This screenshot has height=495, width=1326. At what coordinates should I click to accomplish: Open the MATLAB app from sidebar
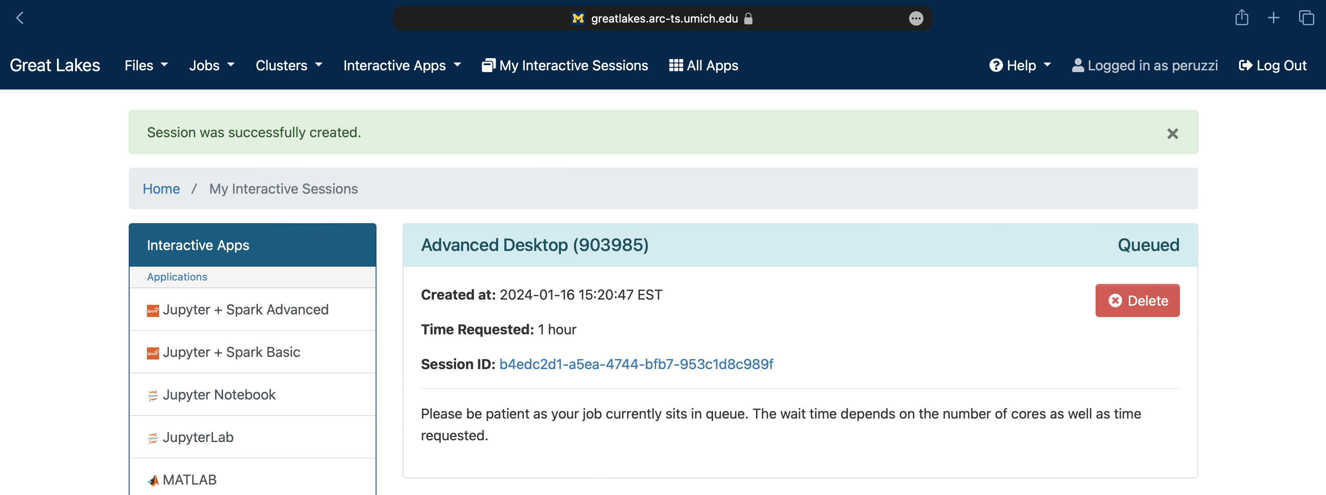pos(190,479)
